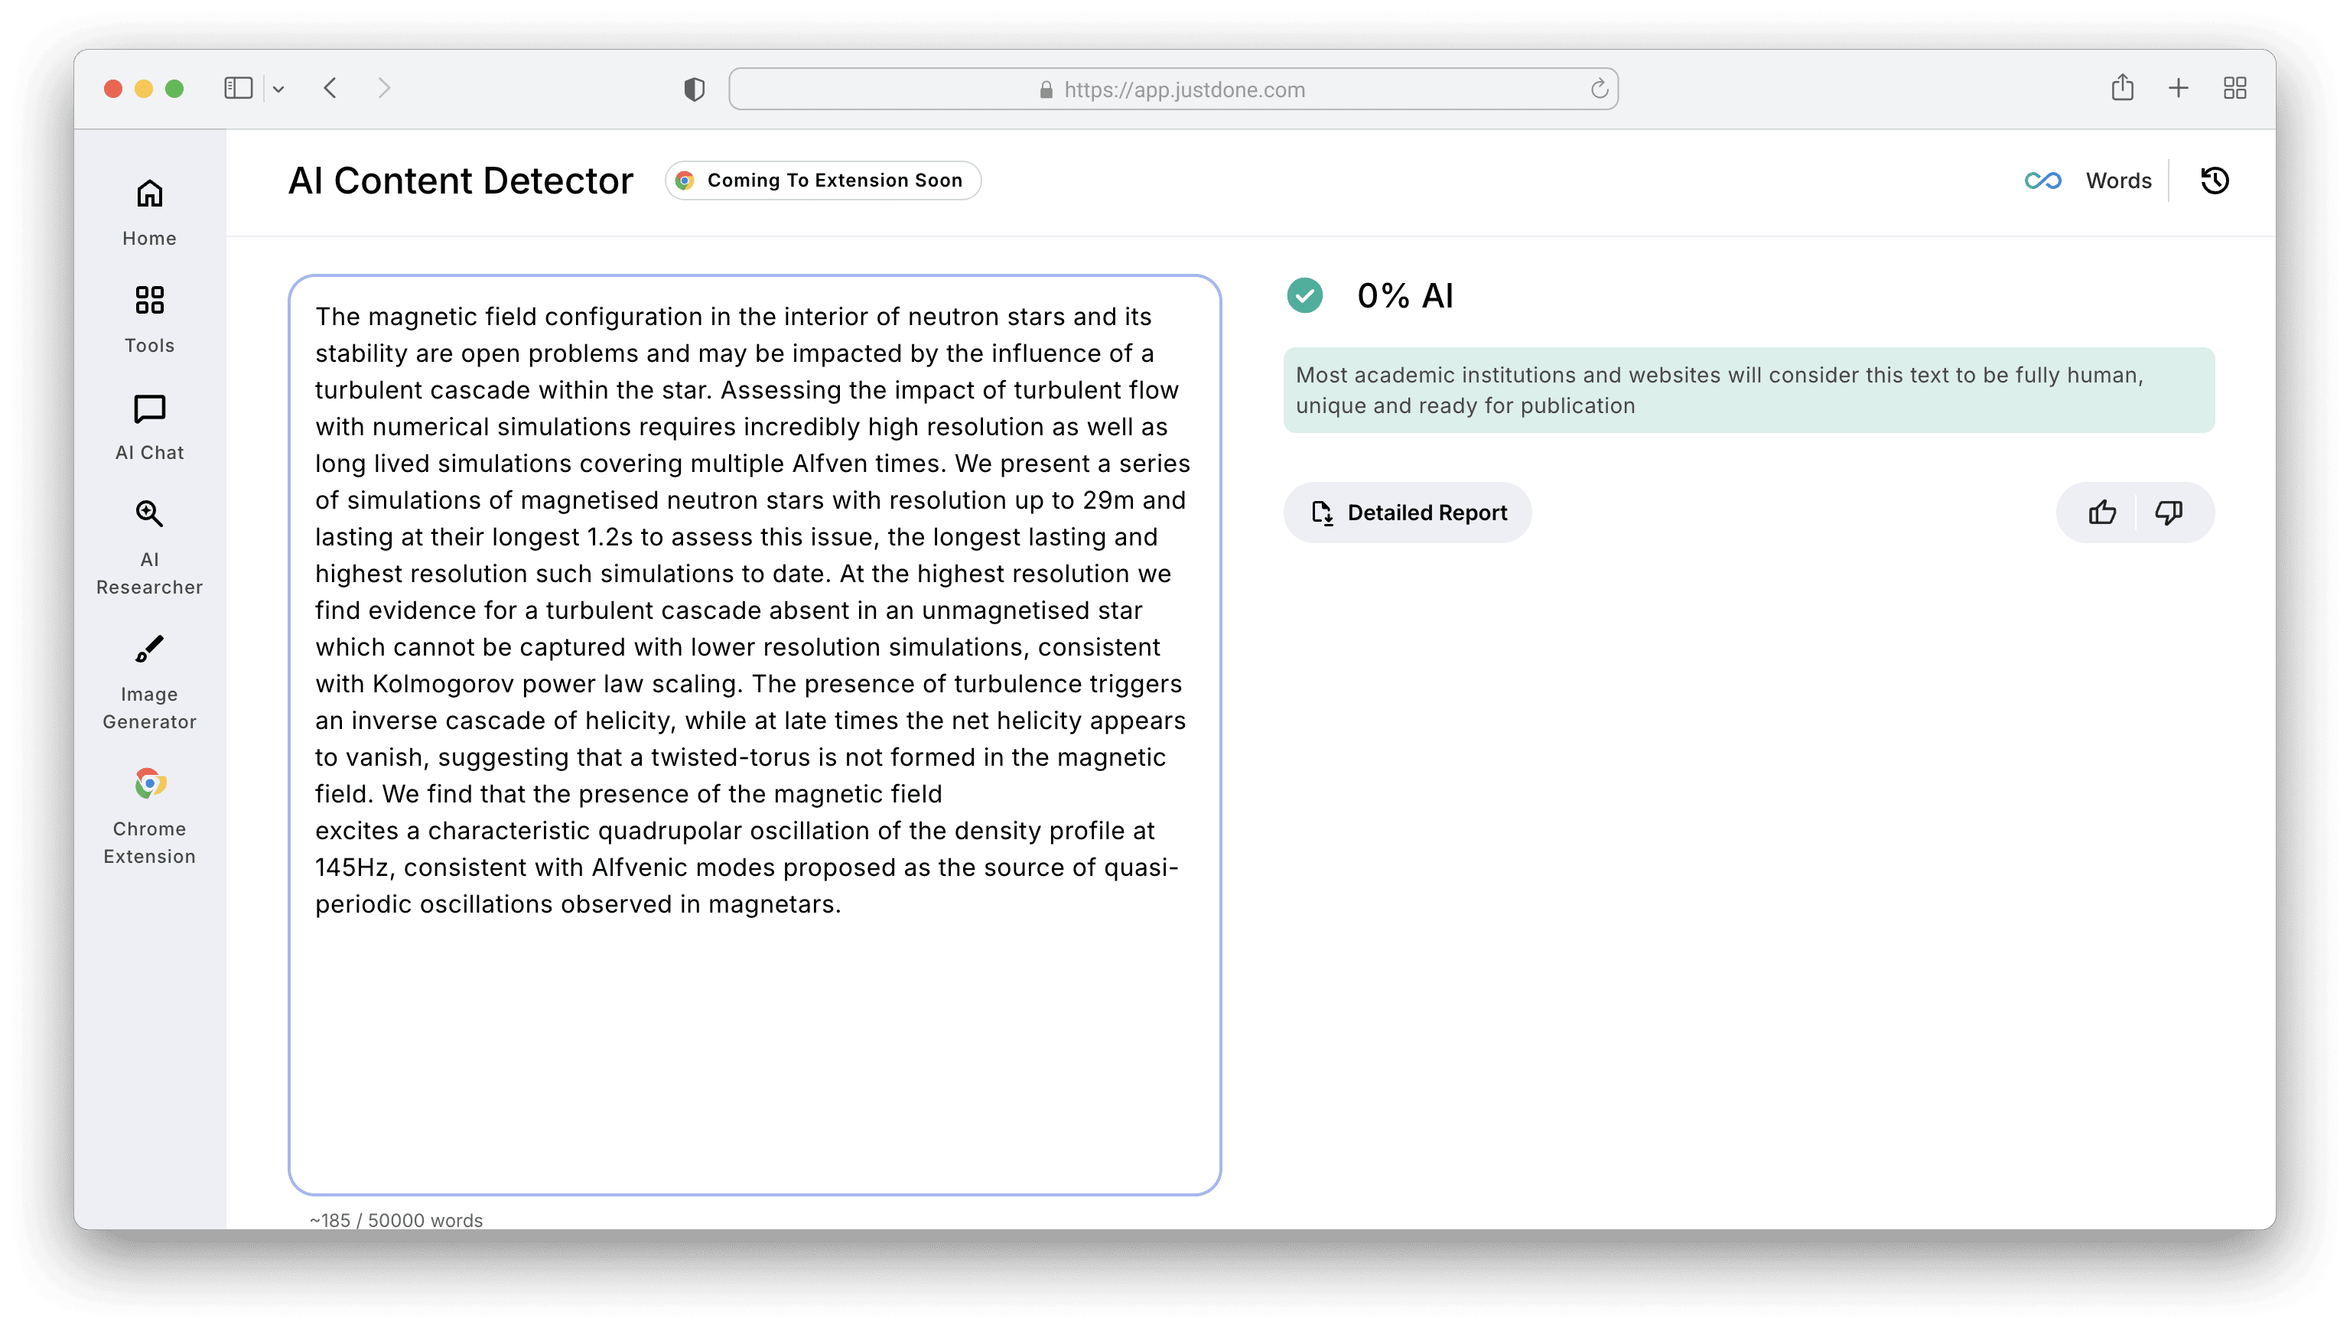The height and width of the screenshot is (1328, 2350).
Task: Open Chrome Extension sidebar item
Action: point(150,816)
